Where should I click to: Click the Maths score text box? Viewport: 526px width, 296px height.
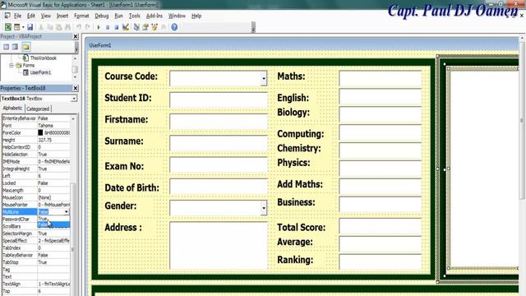pyautogui.click(x=380, y=79)
